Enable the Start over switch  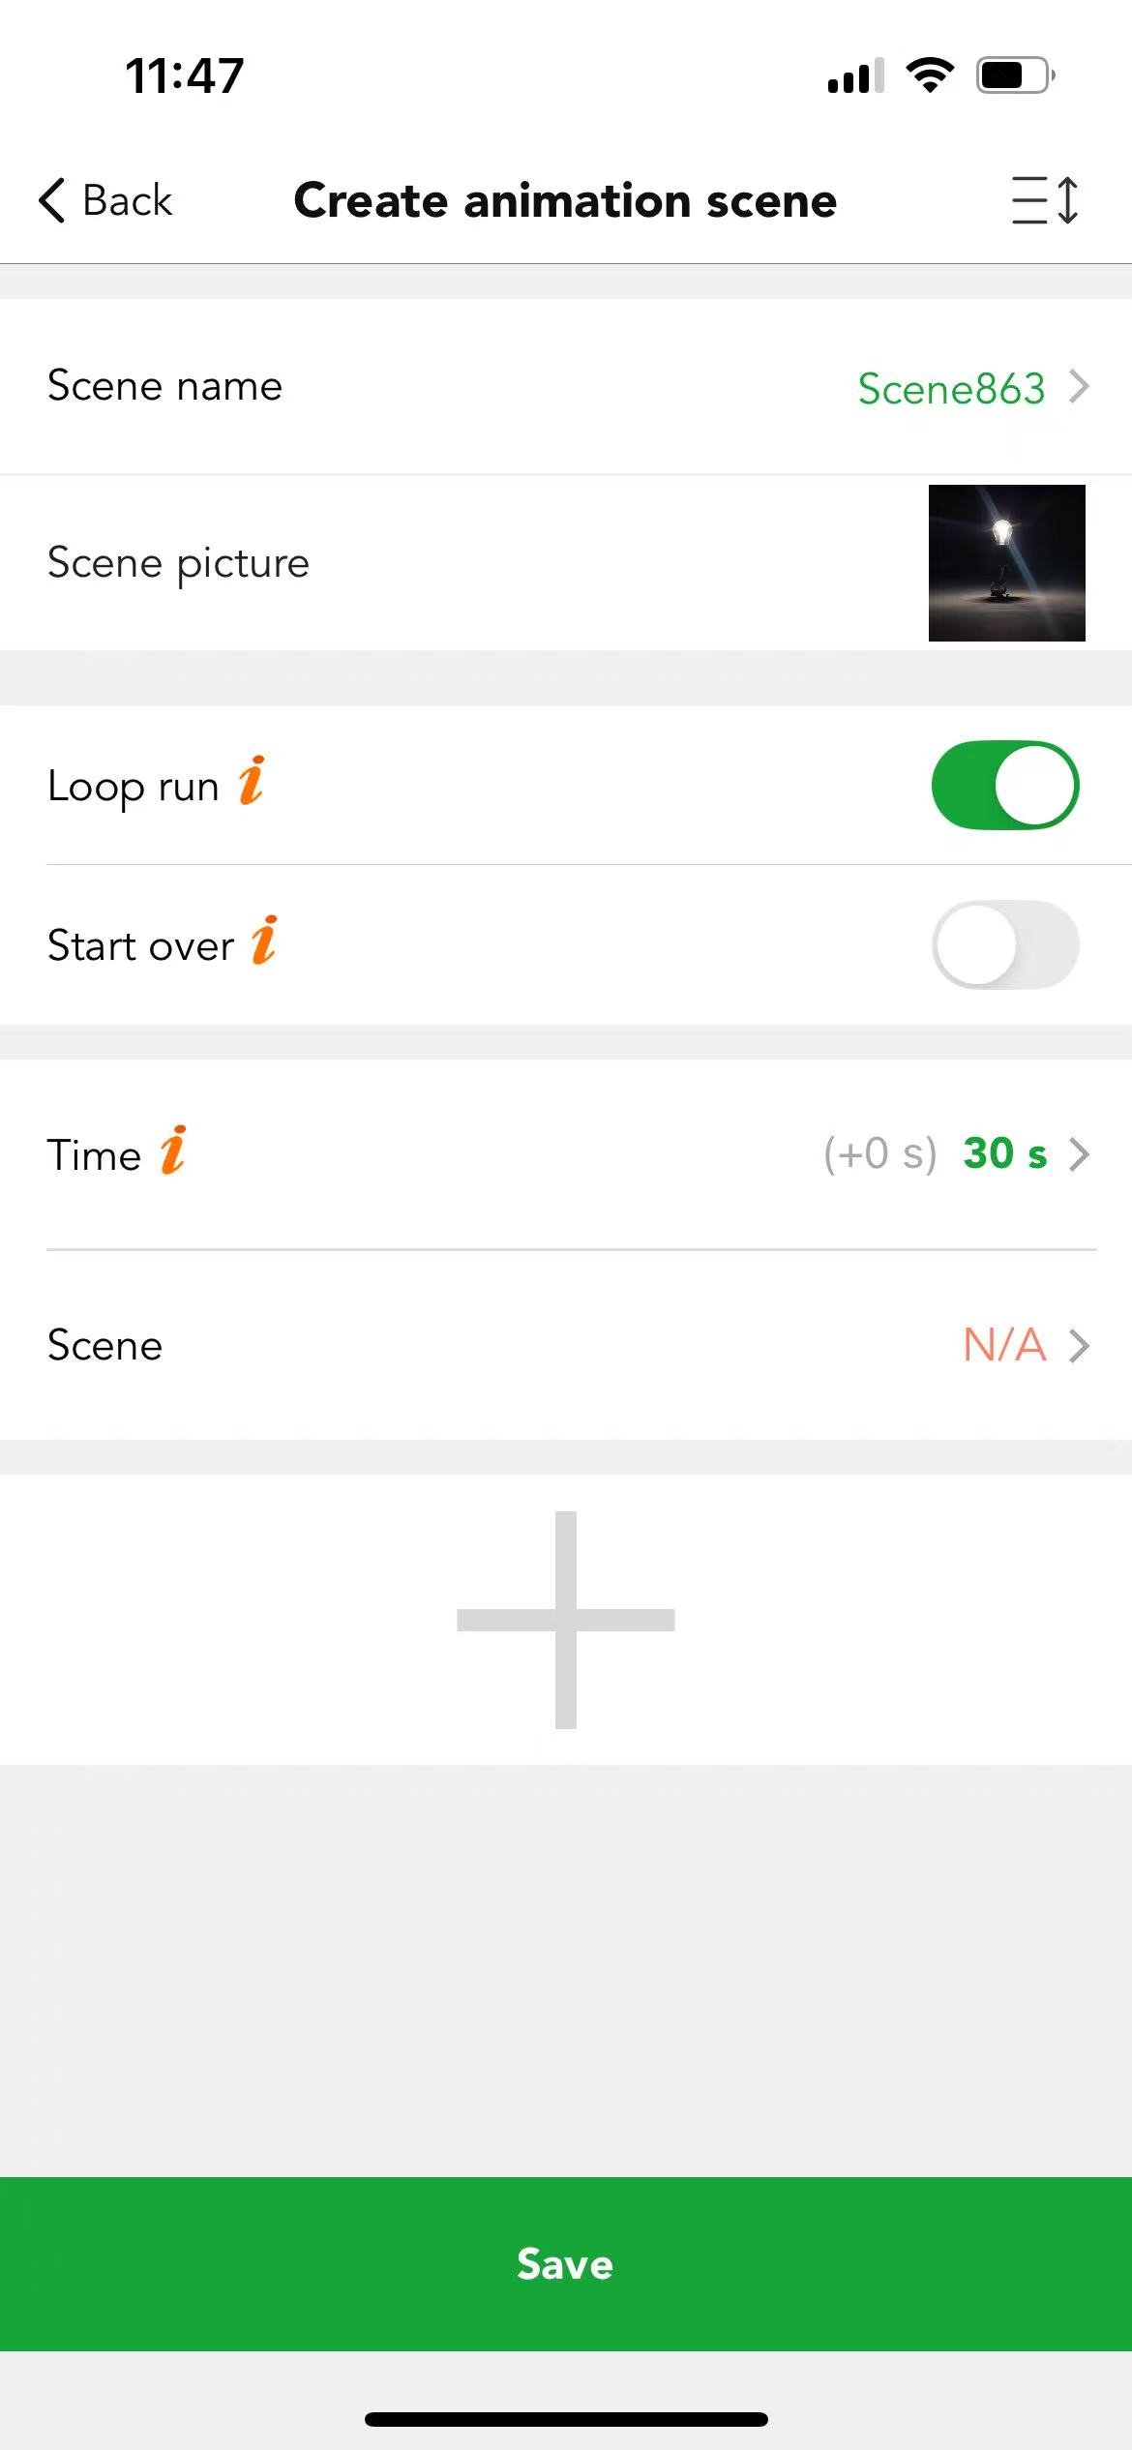[x=1005, y=944]
